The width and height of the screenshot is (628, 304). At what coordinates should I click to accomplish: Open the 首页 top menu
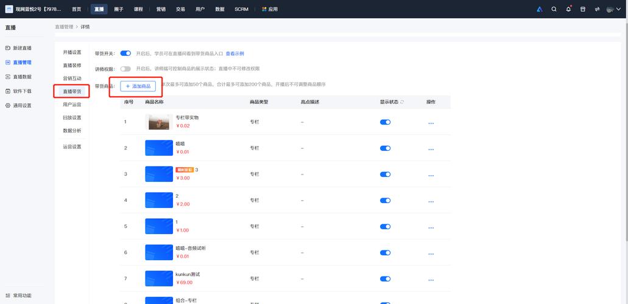(x=77, y=9)
